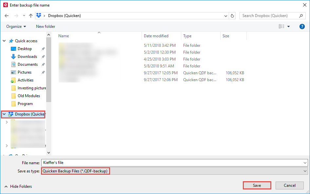Select the Downloads folder in Quick access
The image size is (310, 194).
point(27,57)
